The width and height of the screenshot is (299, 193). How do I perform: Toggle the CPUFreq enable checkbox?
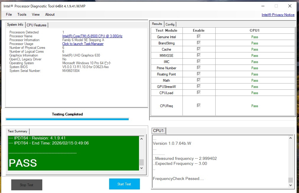coord(199,105)
